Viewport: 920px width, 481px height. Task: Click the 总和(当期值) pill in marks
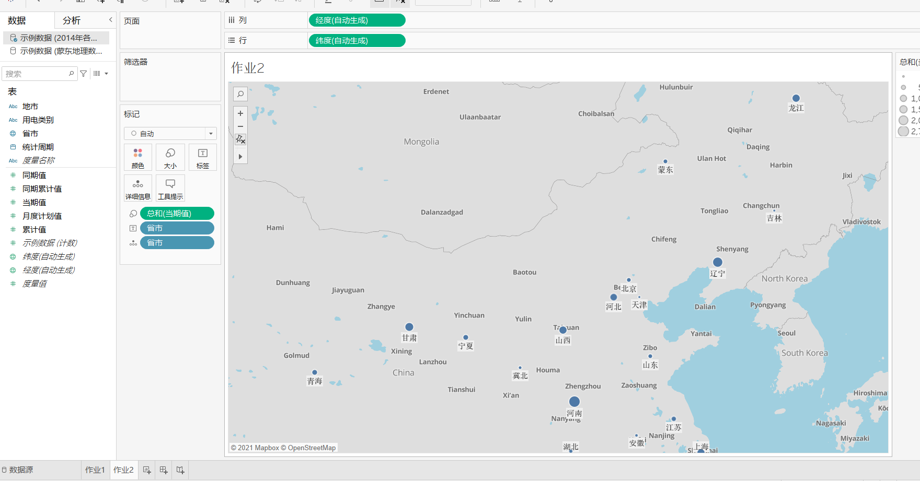click(177, 214)
